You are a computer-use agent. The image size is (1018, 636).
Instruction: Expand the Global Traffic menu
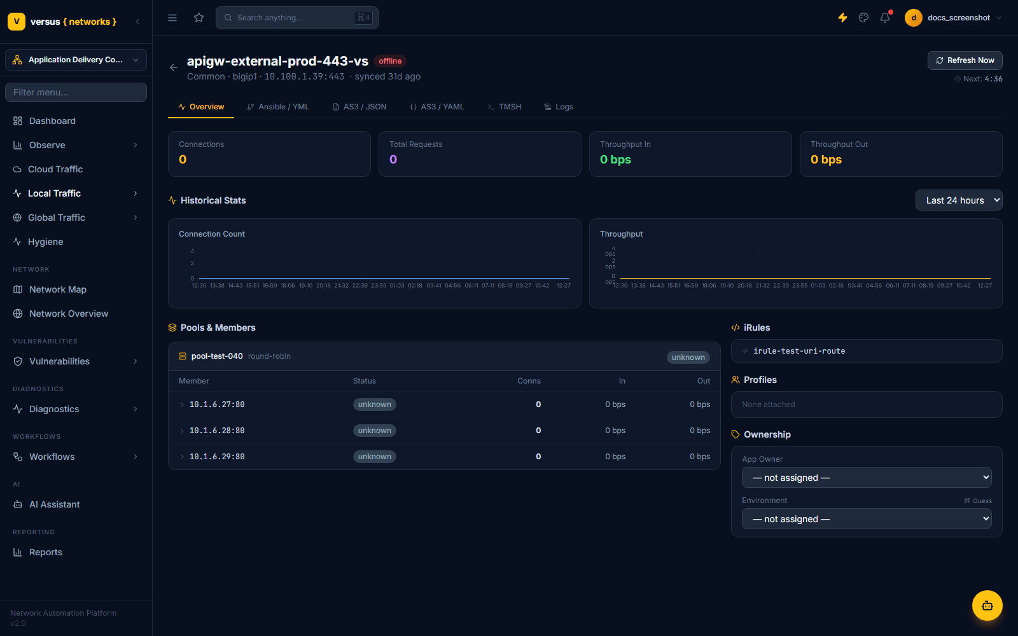[76, 218]
